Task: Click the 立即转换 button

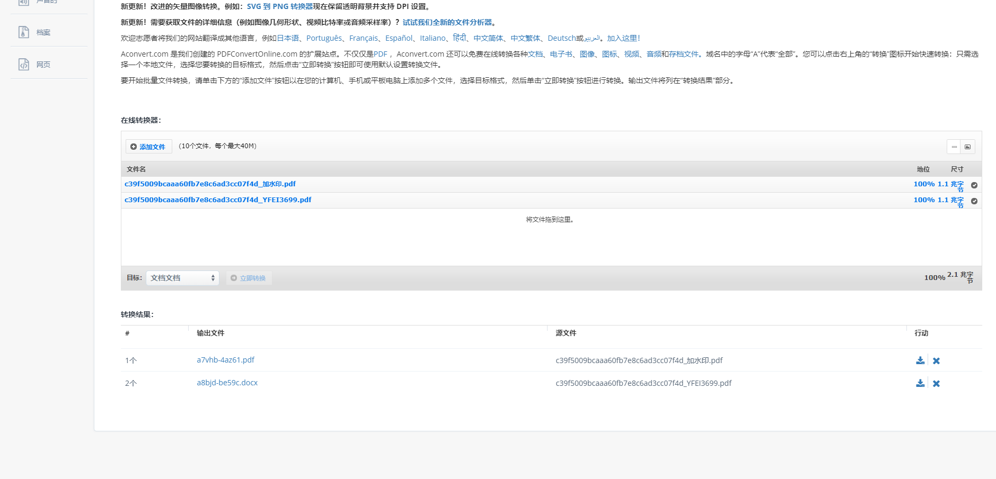Action: point(249,278)
